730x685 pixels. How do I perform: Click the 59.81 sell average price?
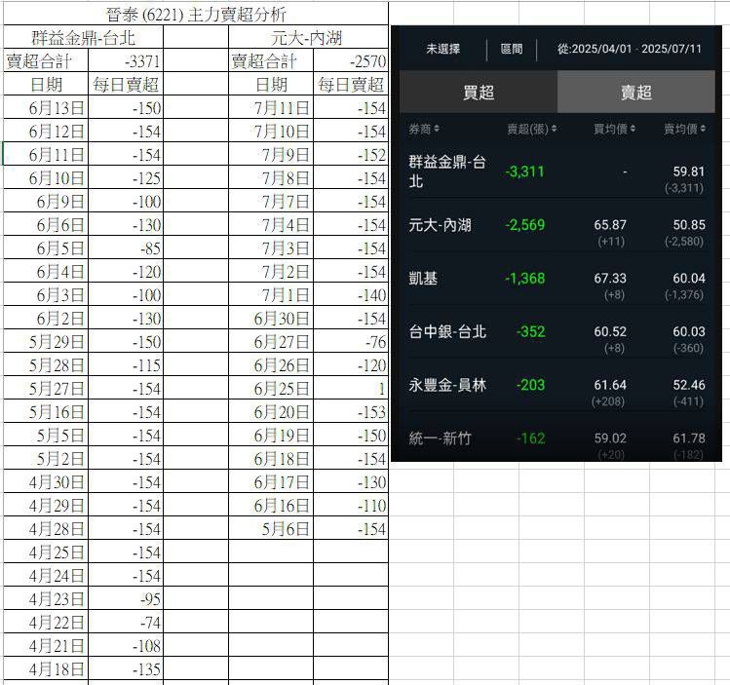click(x=688, y=171)
